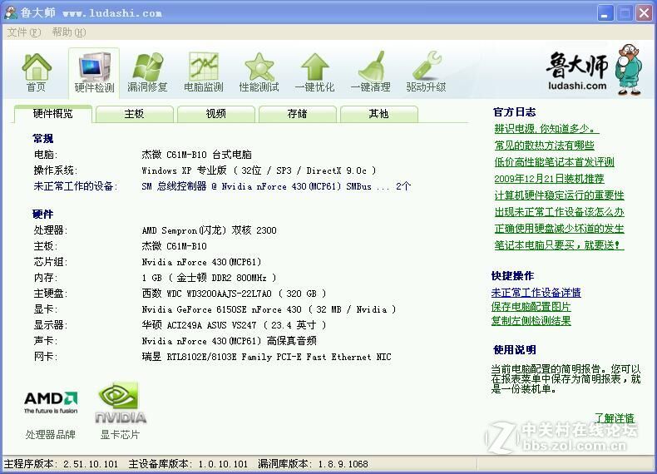Click sound card value 高保真音频
Viewport: 657px width, 474px height.
[x=229, y=341]
